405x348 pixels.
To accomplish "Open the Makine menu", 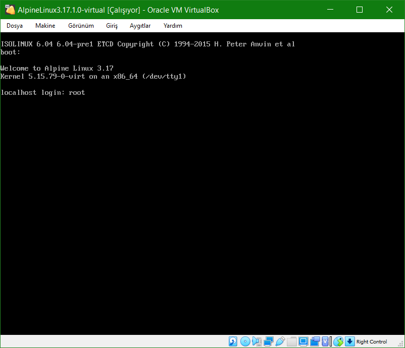I will 45,26.
